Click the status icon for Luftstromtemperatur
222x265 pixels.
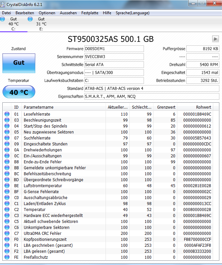point(7,185)
